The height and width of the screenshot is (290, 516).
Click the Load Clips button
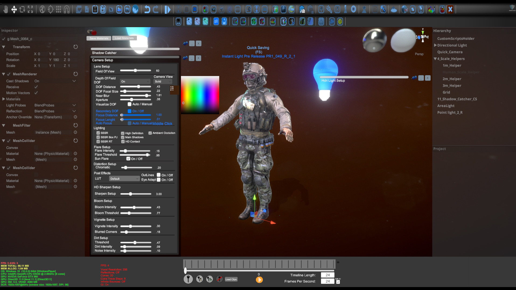231,279
